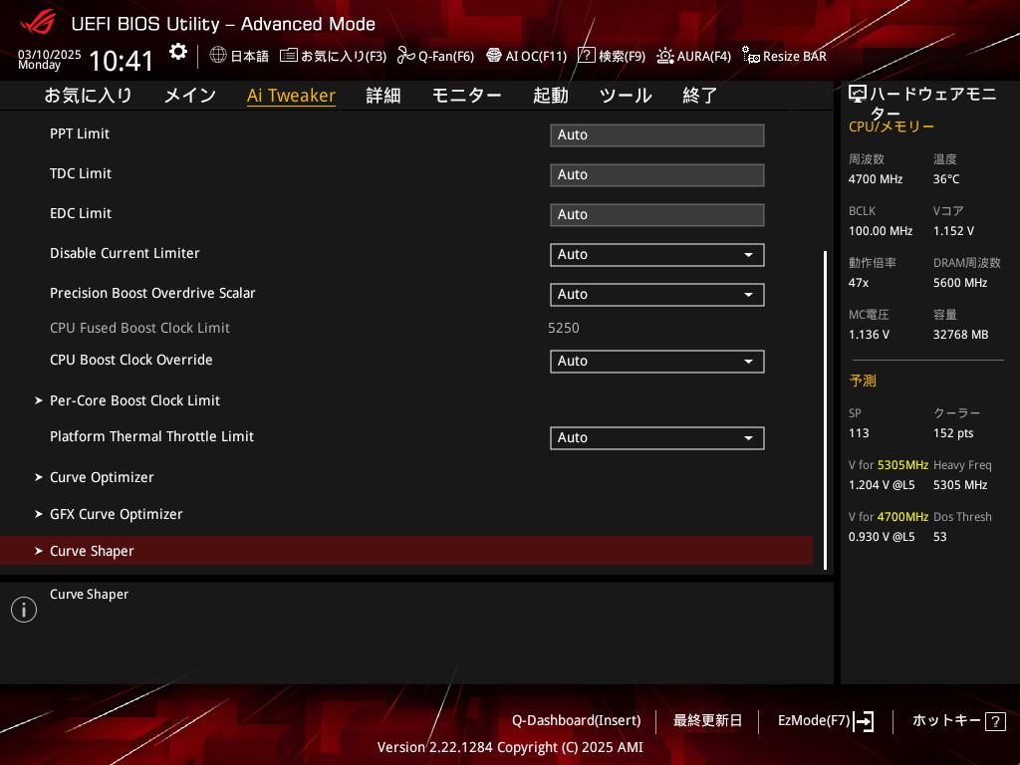Click Dos Thresh value 53
The height and width of the screenshot is (765, 1020).
click(x=940, y=537)
